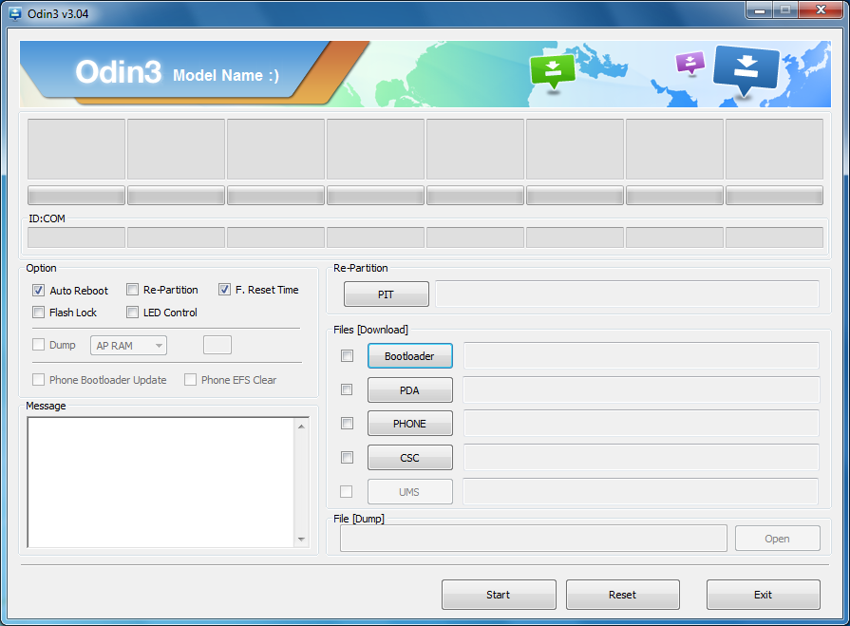Image resolution: width=850 pixels, height=626 pixels.
Task: Click the PHONE file button
Action: pyautogui.click(x=410, y=424)
